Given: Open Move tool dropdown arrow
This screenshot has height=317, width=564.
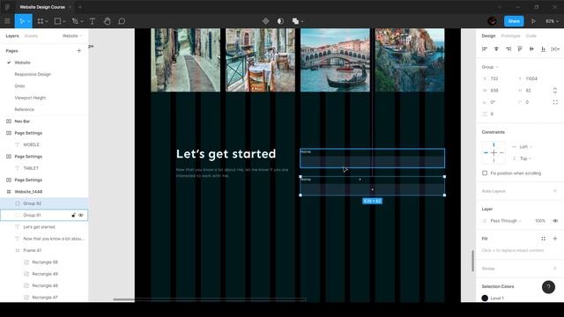Looking at the screenshot, I should point(29,21).
